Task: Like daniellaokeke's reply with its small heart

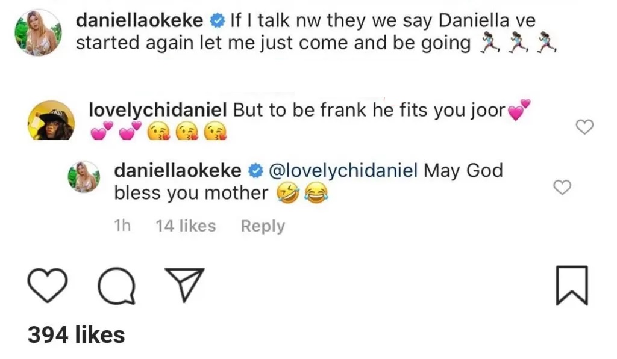Action: 562,188
